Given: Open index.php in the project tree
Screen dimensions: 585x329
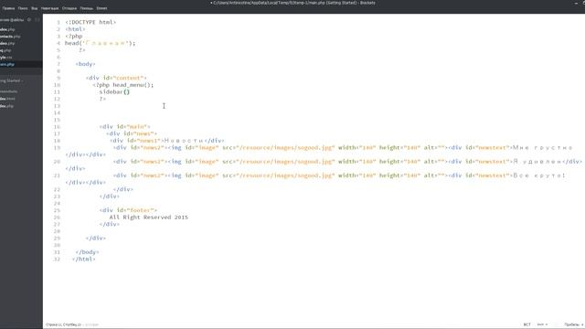Looking at the screenshot, I should [x=7, y=106].
